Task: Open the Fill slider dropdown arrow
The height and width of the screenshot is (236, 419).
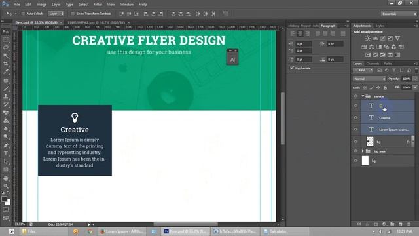Action: pos(415,87)
